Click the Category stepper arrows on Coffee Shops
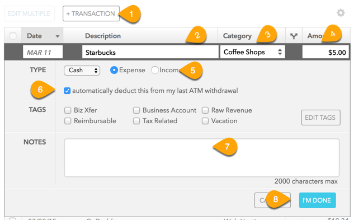 [x=280, y=52]
